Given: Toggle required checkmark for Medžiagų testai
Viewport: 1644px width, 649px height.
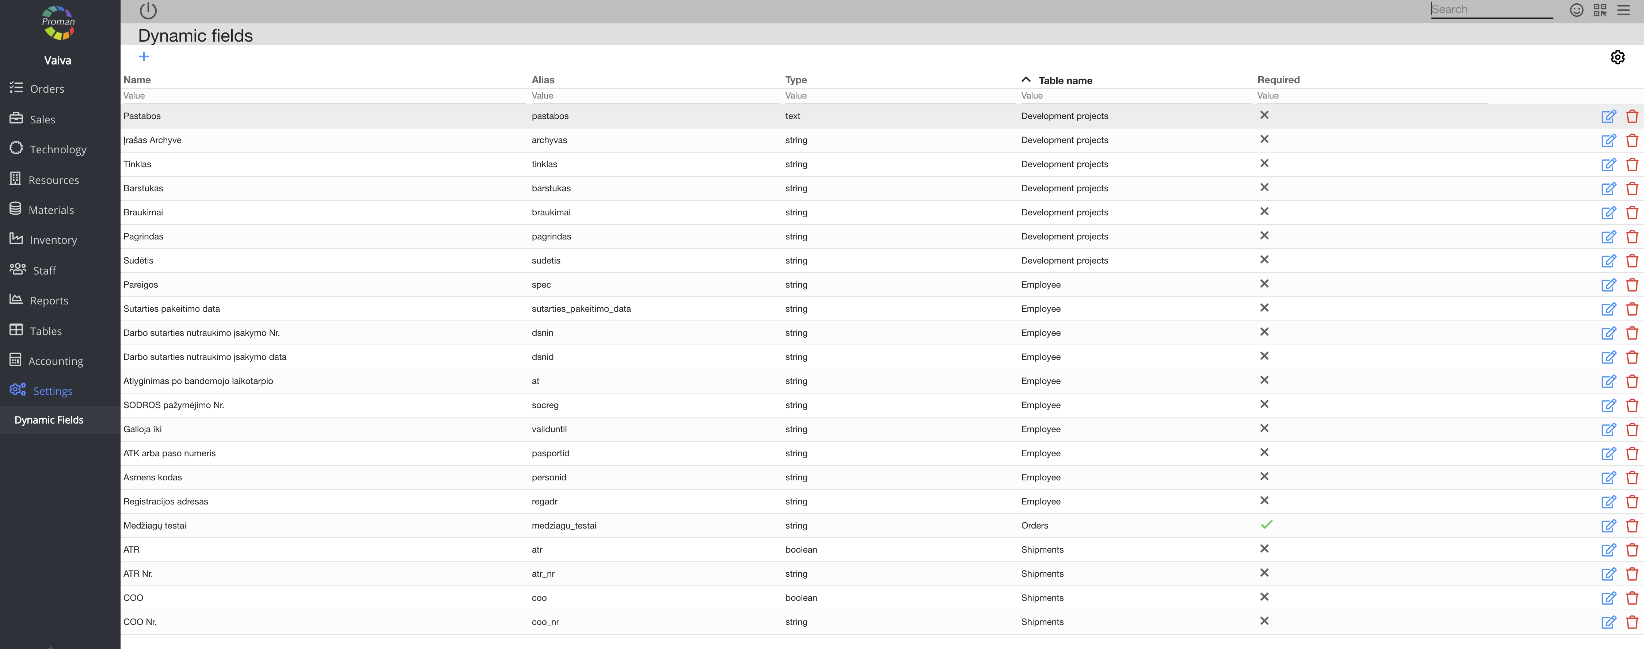Looking at the screenshot, I should [1266, 525].
